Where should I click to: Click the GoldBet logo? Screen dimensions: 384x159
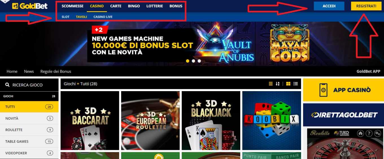pos(30,6)
